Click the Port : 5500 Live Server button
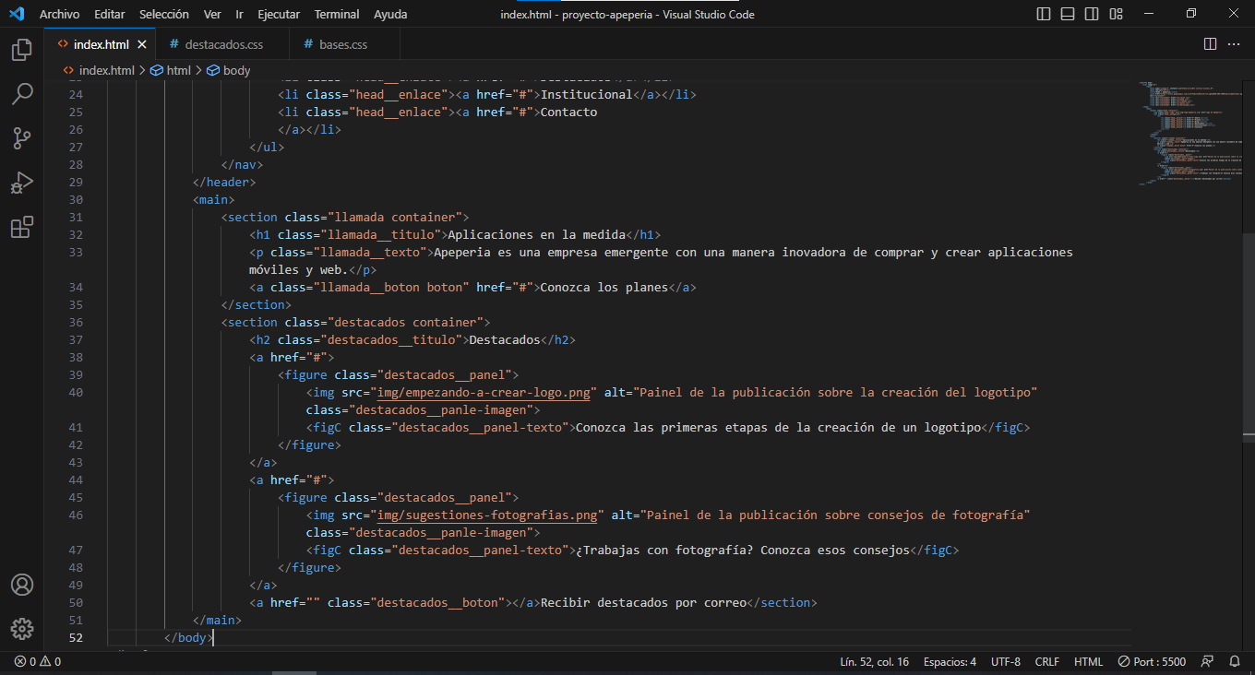This screenshot has width=1255, height=675. pos(1152,661)
